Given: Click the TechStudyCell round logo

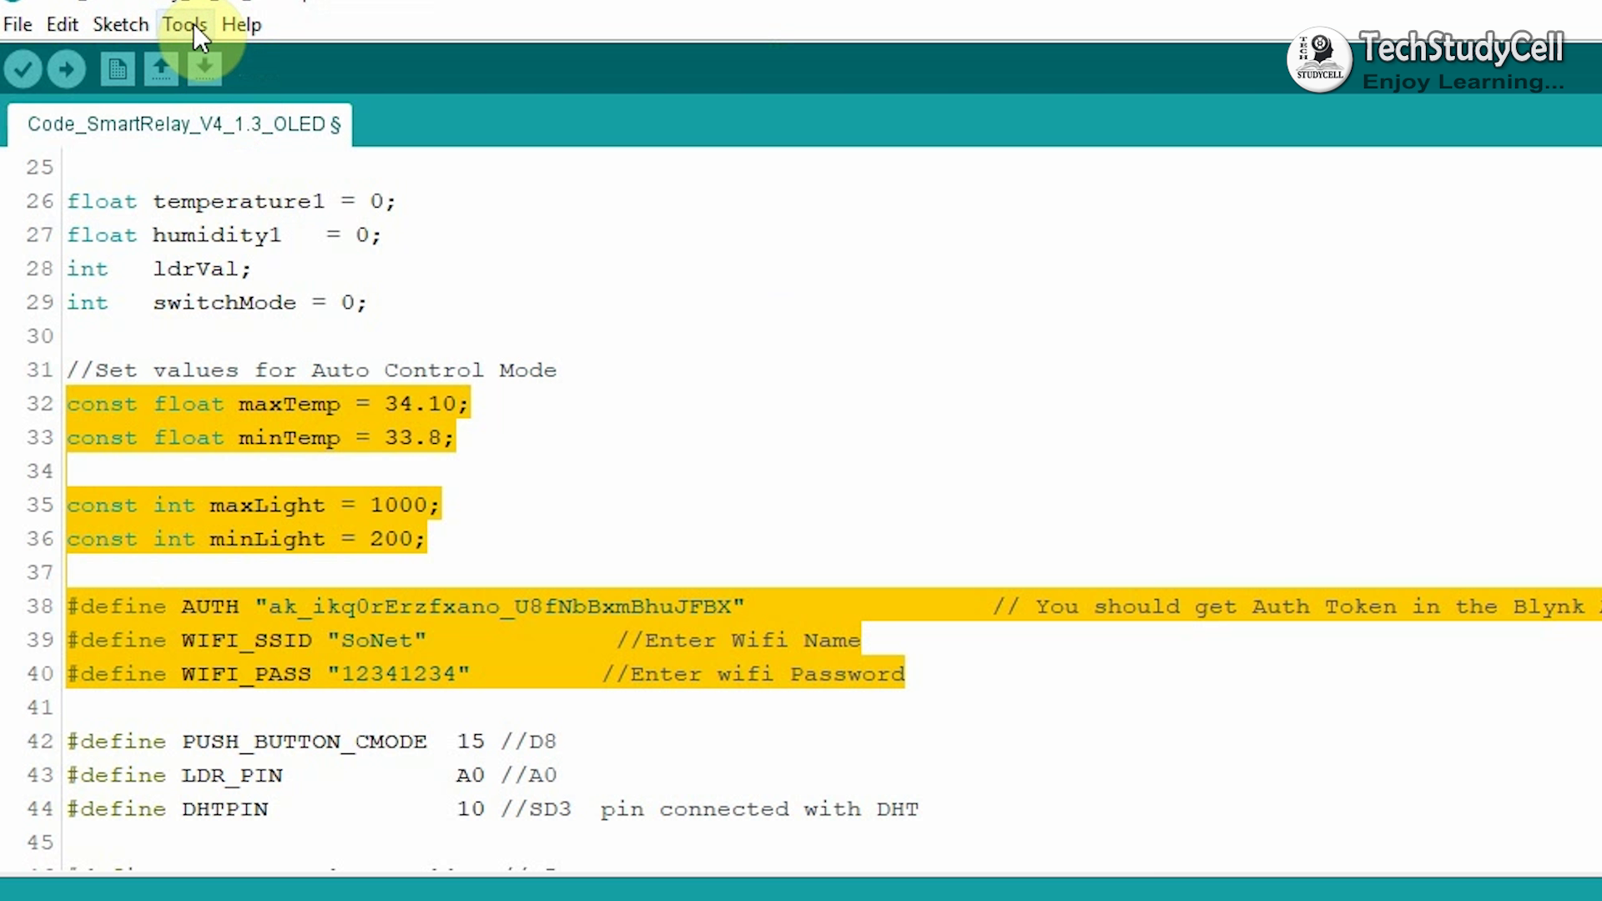Looking at the screenshot, I should coord(1319,58).
